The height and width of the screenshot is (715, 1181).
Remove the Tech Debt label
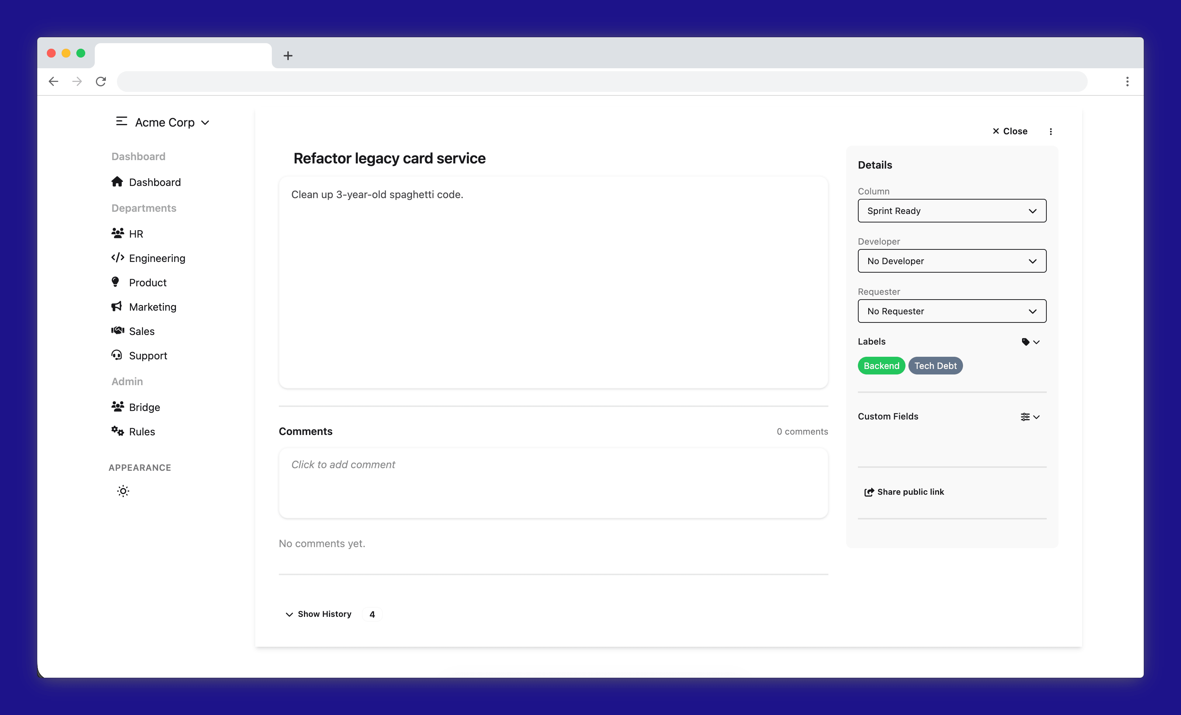click(x=936, y=365)
